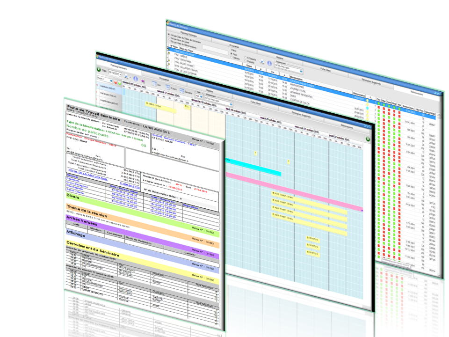The width and height of the screenshot is (449, 337).
Task: Click the client search field in seminar list window
Action: point(215,49)
